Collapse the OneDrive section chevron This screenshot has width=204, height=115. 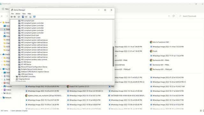[x=1, y=54]
